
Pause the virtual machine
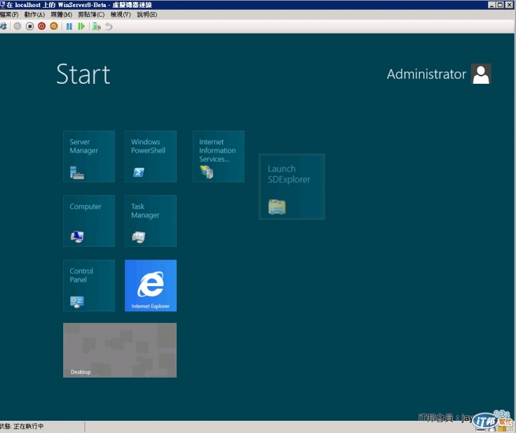[69, 26]
